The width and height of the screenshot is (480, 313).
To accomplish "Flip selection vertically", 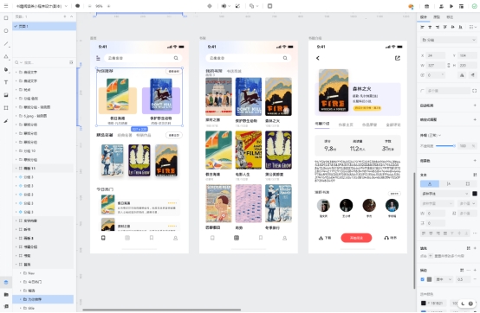I will pos(473,75).
